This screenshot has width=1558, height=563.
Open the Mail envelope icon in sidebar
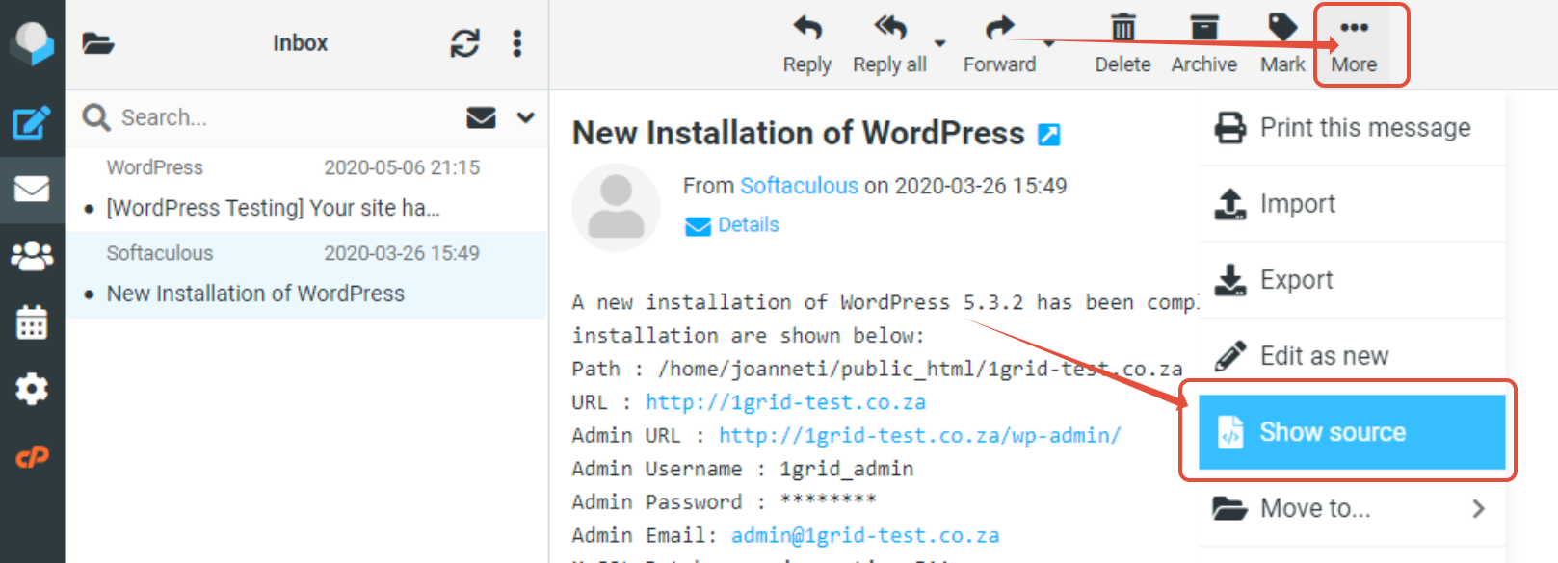(x=32, y=189)
